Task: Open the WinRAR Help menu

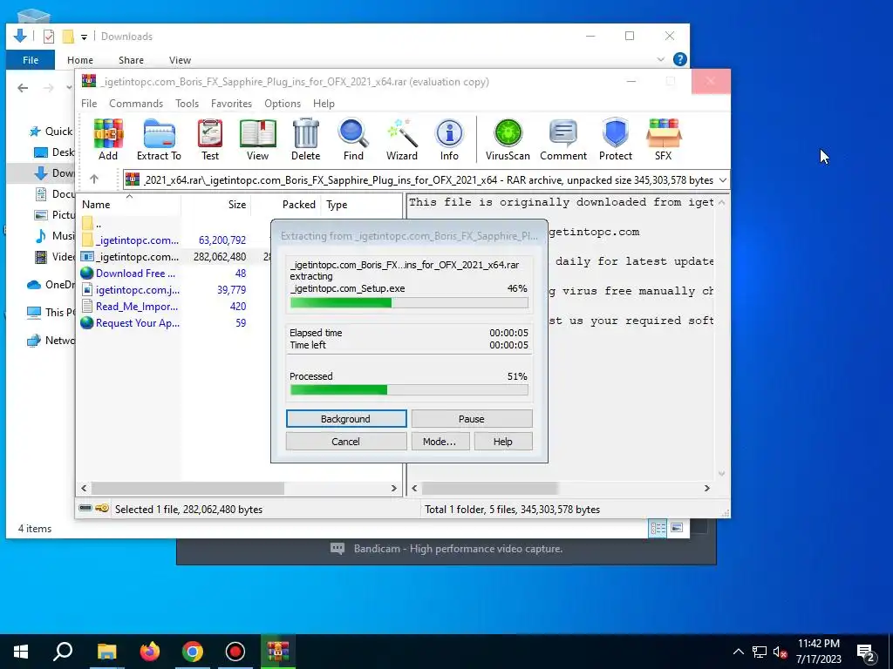Action: (324, 104)
